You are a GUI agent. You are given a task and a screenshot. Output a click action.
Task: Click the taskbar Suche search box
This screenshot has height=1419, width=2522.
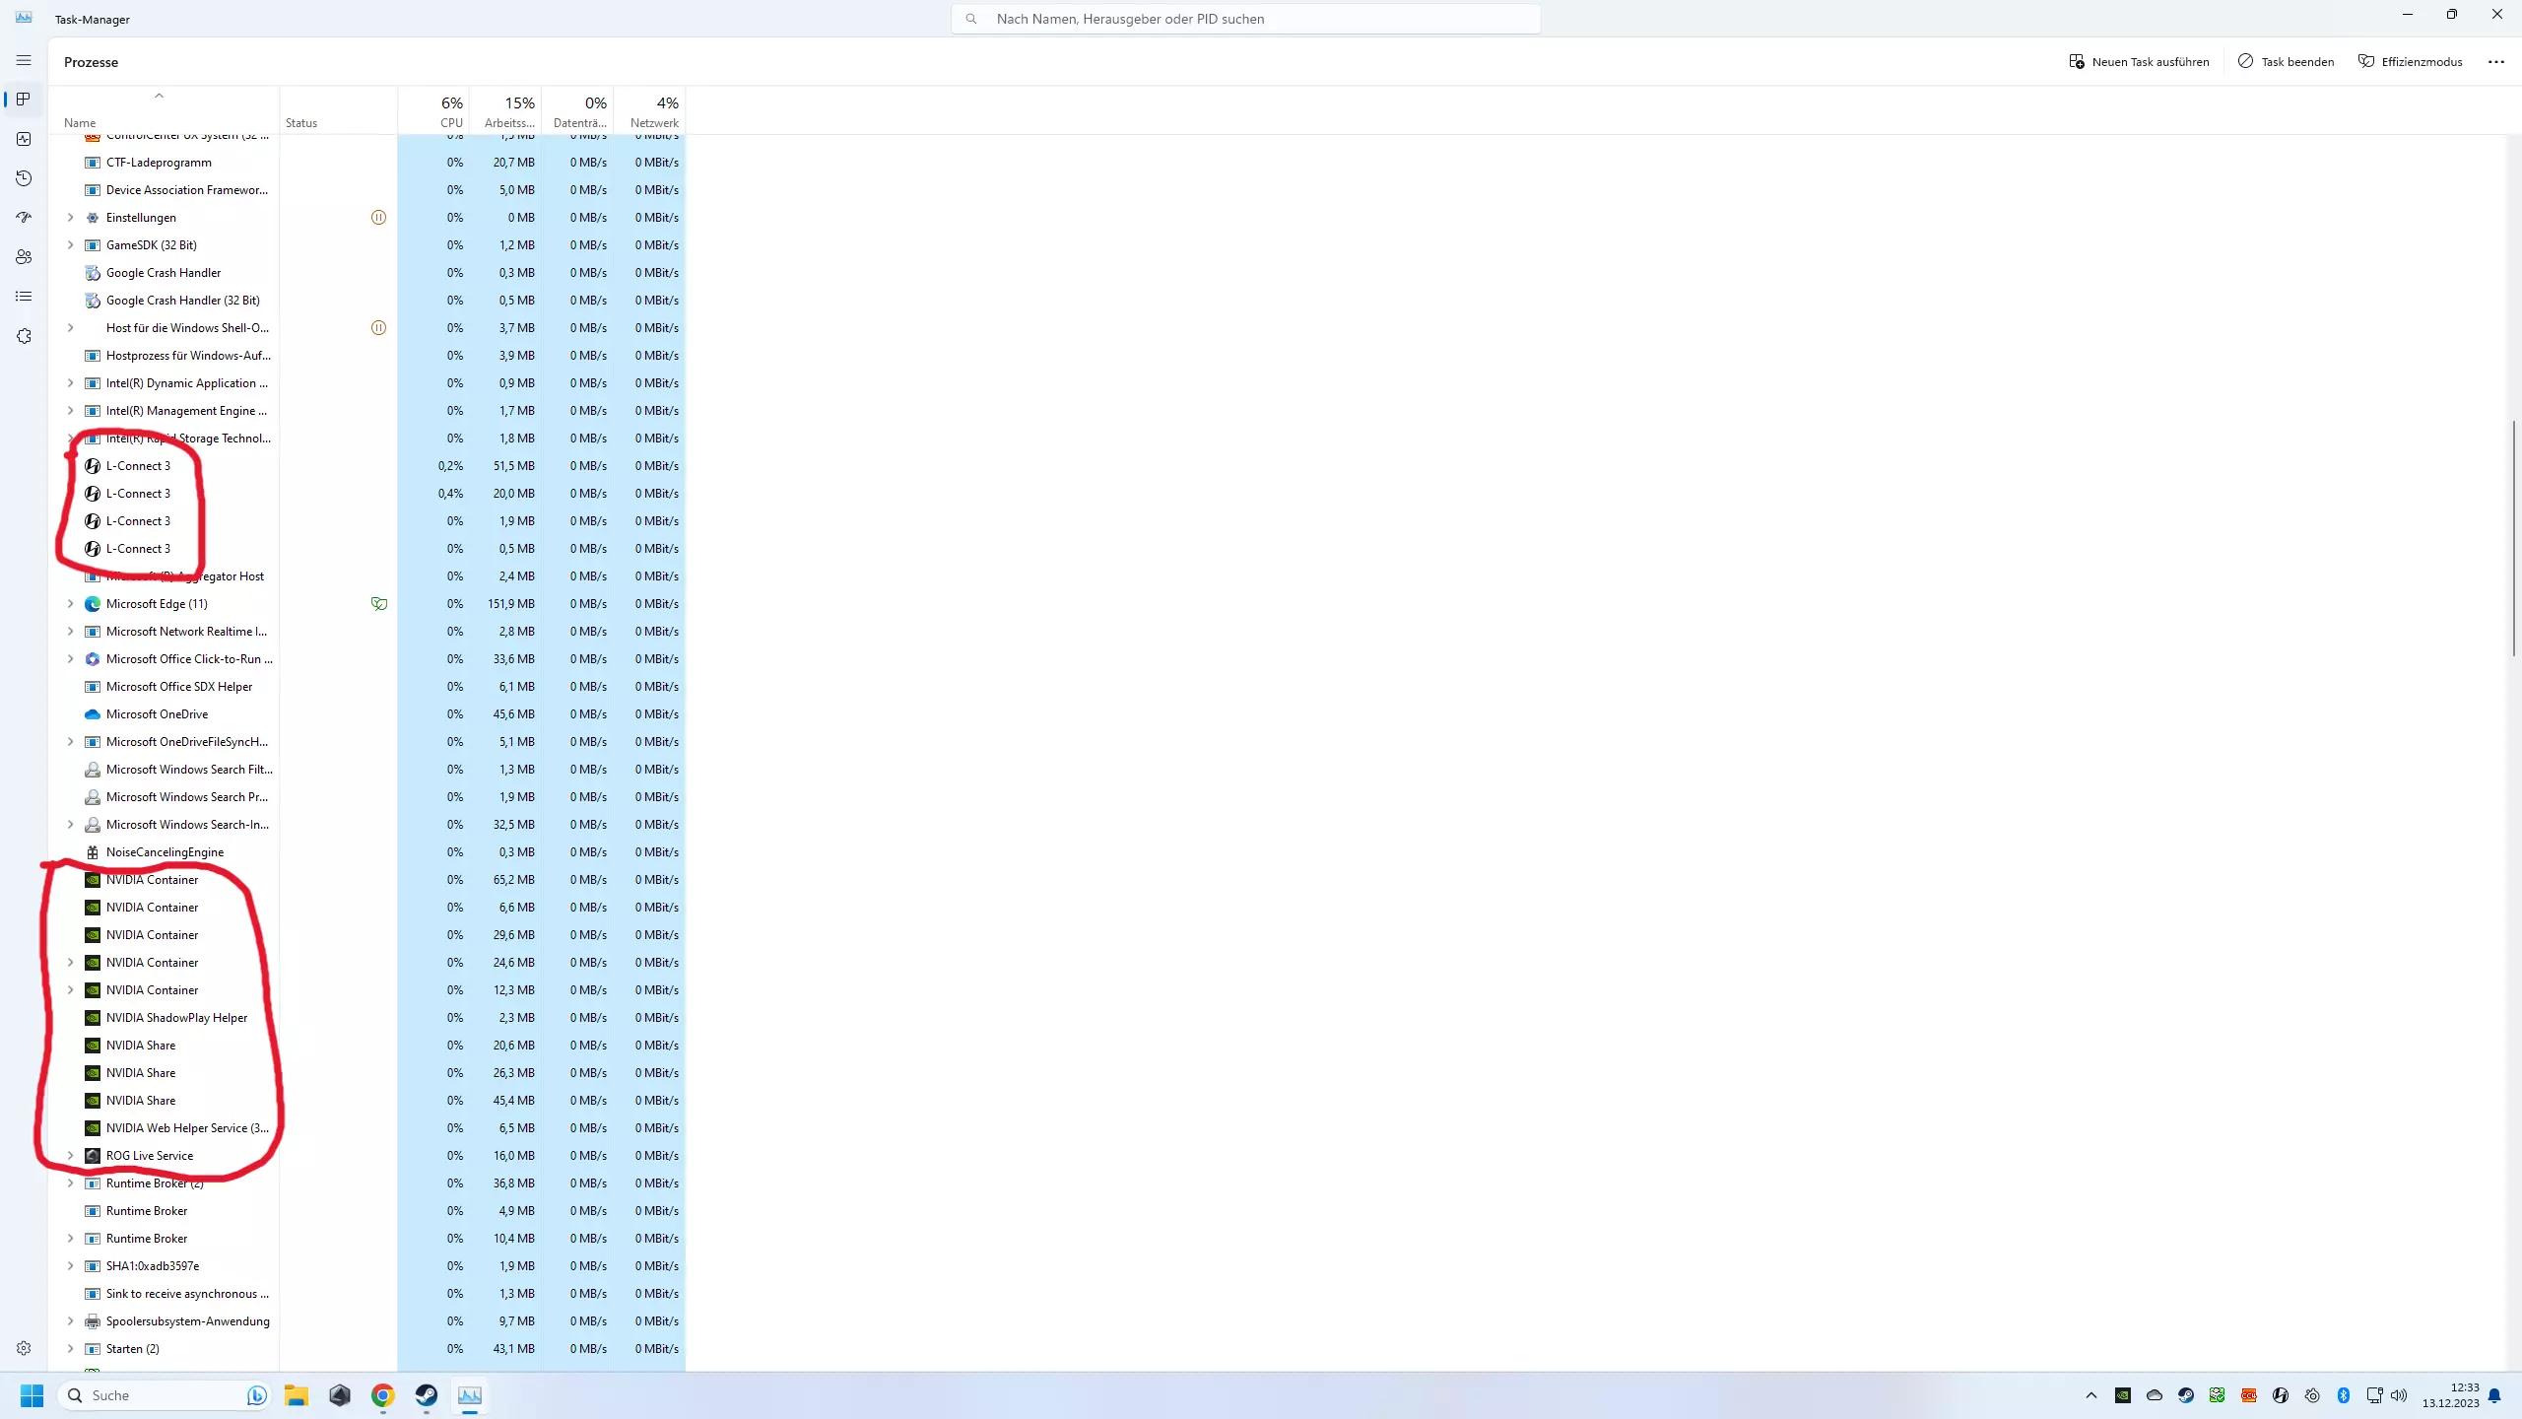coord(165,1395)
